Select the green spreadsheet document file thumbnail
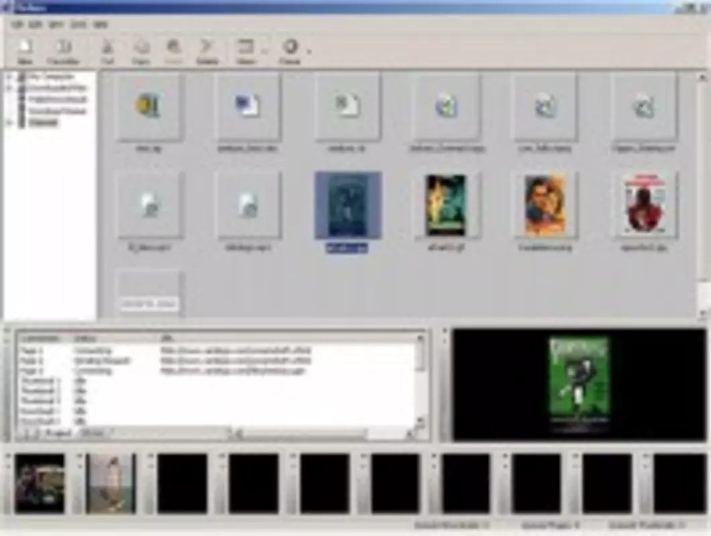Image resolution: width=711 pixels, height=536 pixels. tap(347, 107)
